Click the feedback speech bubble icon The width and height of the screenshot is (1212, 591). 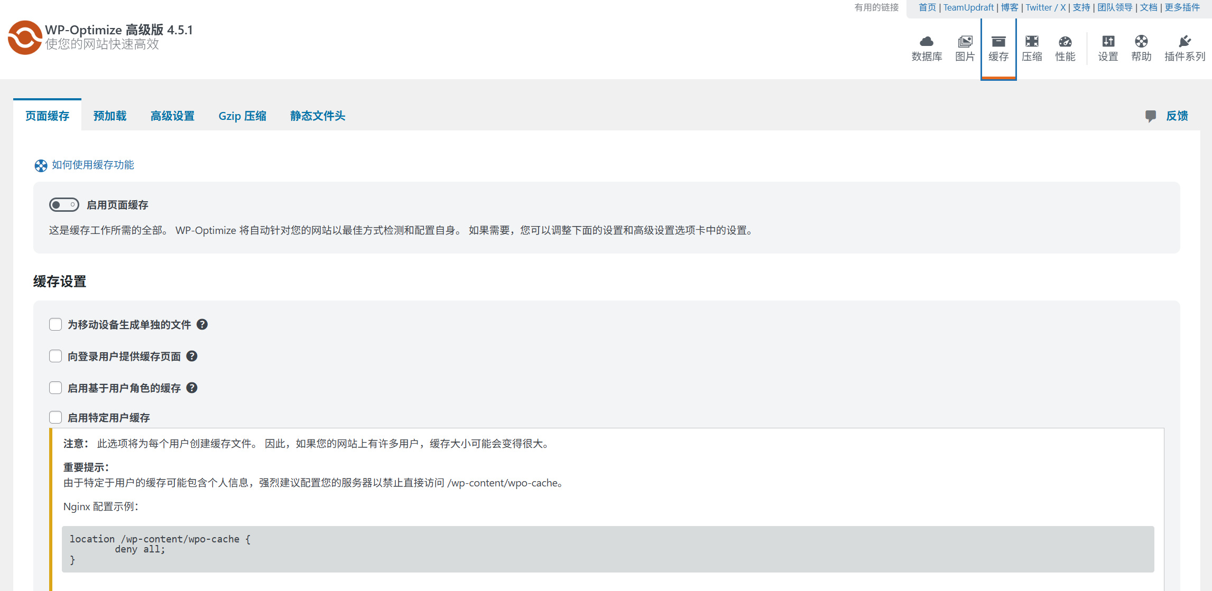click(1151, 116)
